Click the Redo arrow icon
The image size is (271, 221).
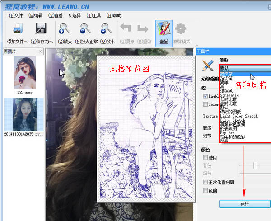click(x=143, y=29)
